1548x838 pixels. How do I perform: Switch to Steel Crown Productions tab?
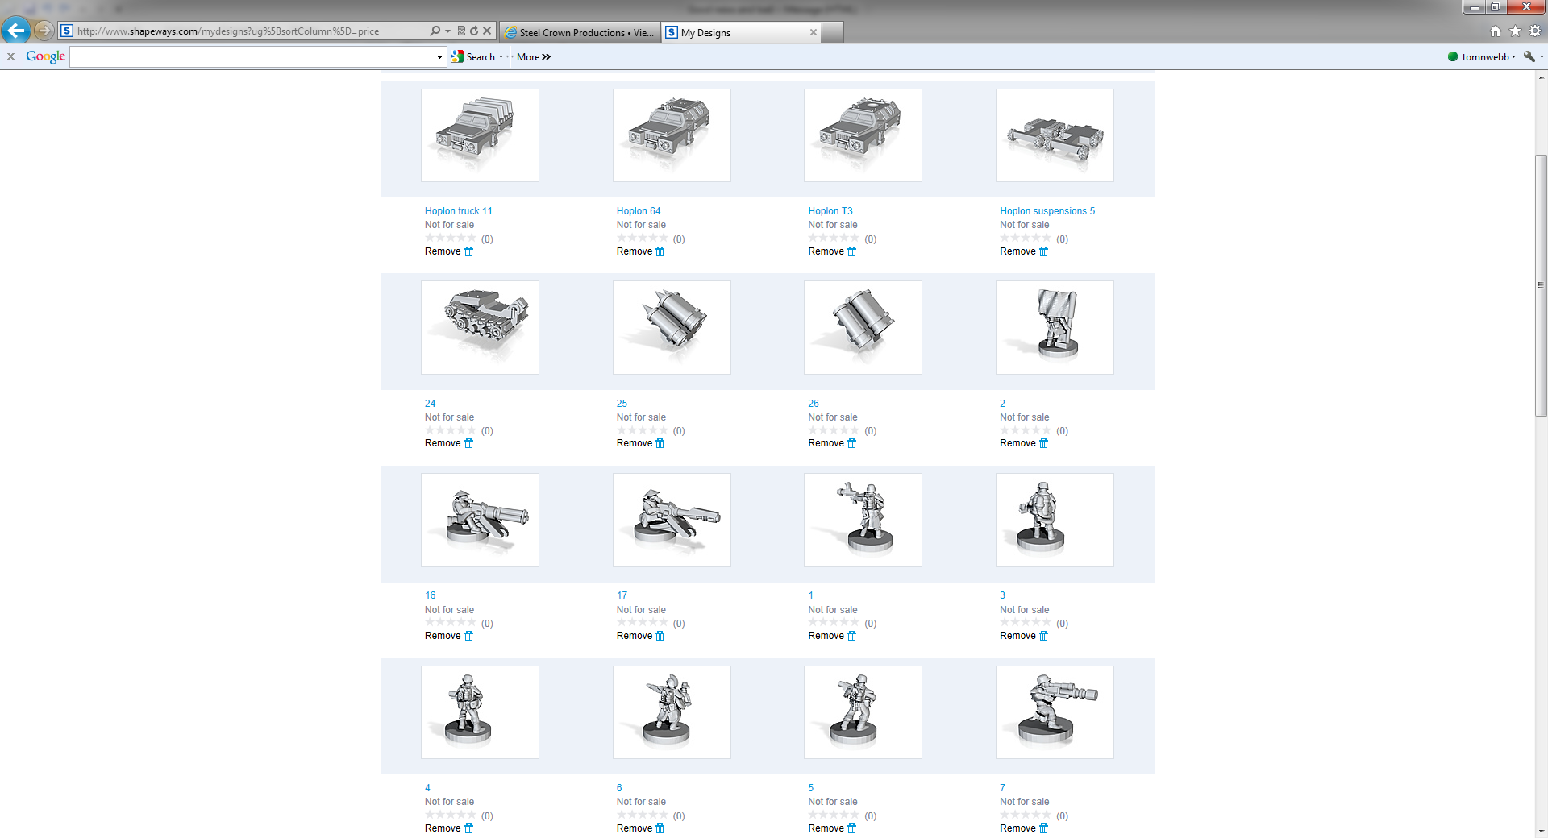click(579, 32)
